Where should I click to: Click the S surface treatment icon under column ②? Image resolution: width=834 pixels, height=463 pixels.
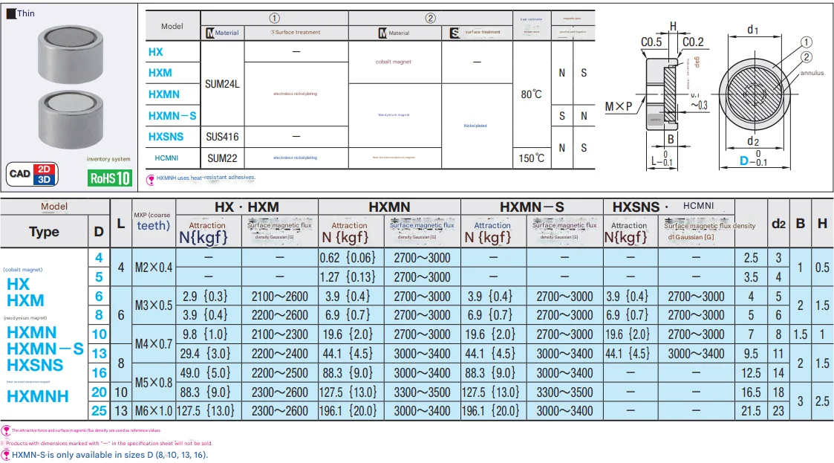tap(455, 33)
